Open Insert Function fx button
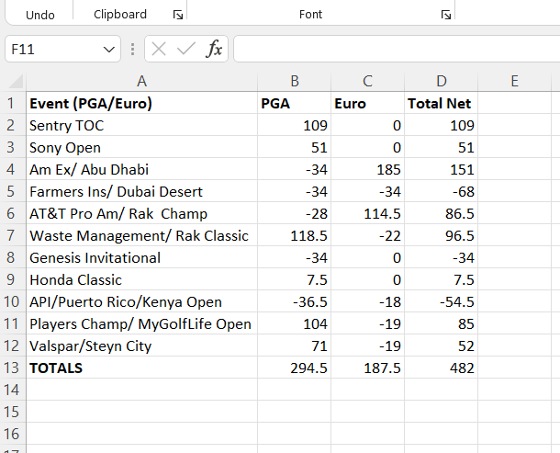560x453 pixels. [x=214, y=49]
